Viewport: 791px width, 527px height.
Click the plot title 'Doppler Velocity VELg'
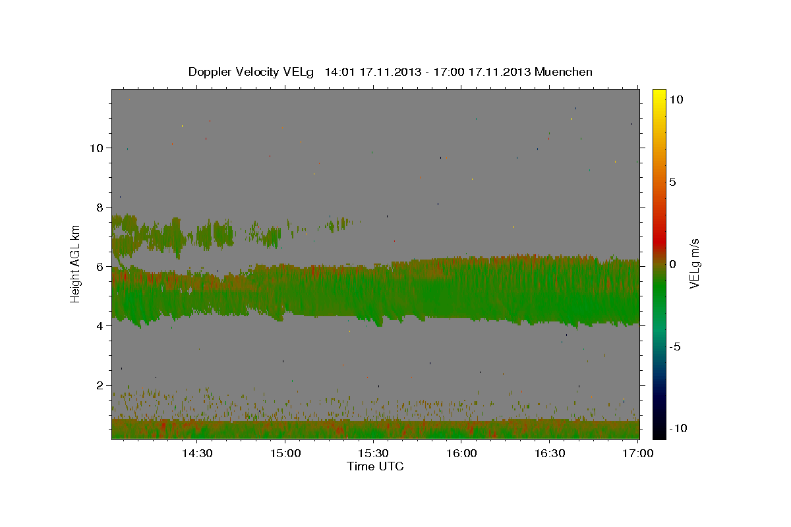coord(250,72)
